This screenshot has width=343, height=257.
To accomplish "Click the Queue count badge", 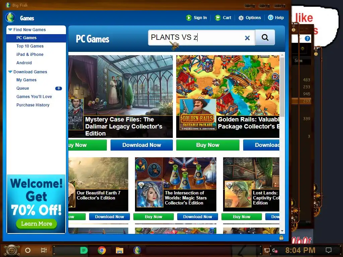I will pos(58,88).
